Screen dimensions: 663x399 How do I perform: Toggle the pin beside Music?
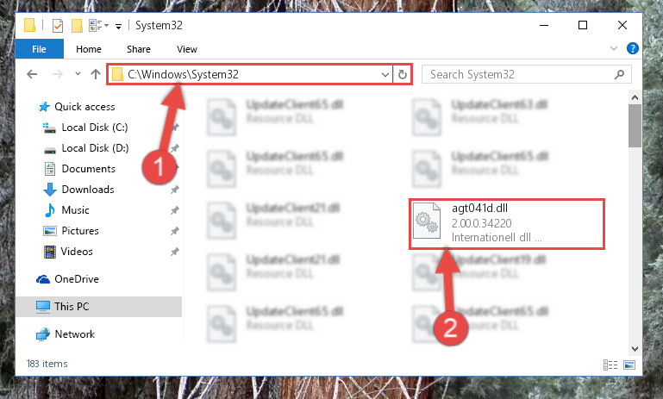pyautogui.click(x=174, y=210)
